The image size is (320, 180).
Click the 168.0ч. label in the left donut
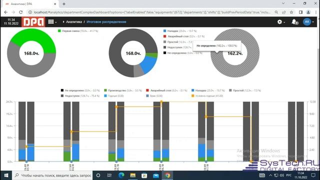click(31, 53)
